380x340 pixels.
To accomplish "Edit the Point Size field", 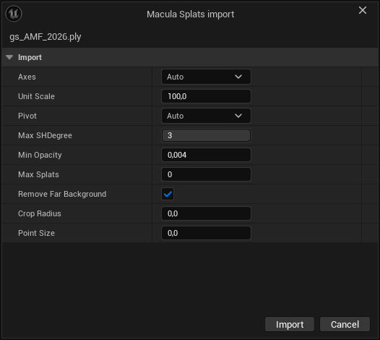I will tap(206, 233).
